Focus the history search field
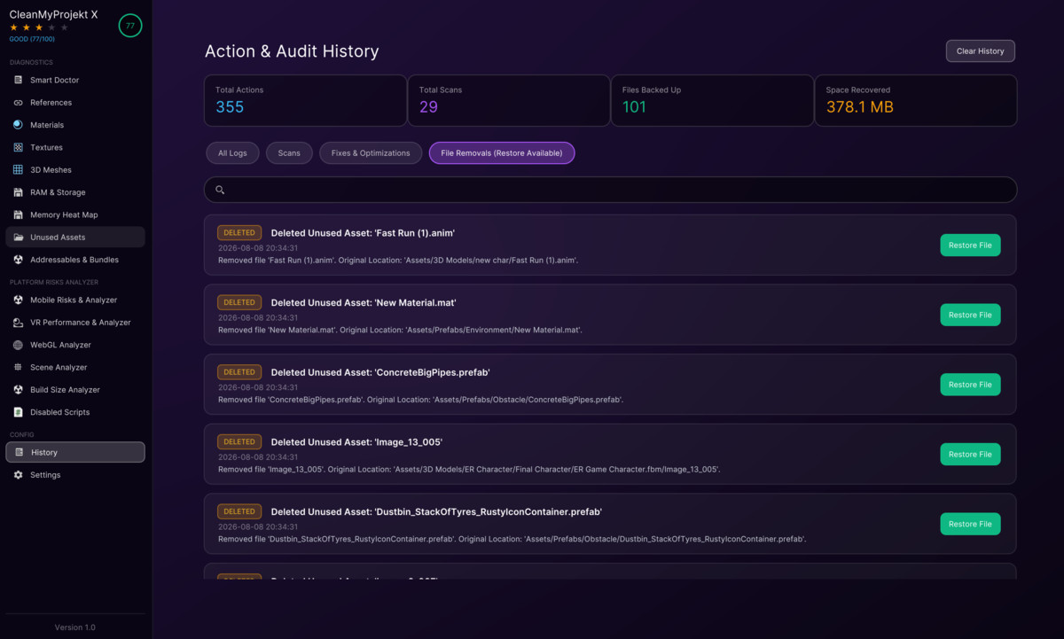The width and height of the screenshot is (1064, 639). click(x=610, y=190)
